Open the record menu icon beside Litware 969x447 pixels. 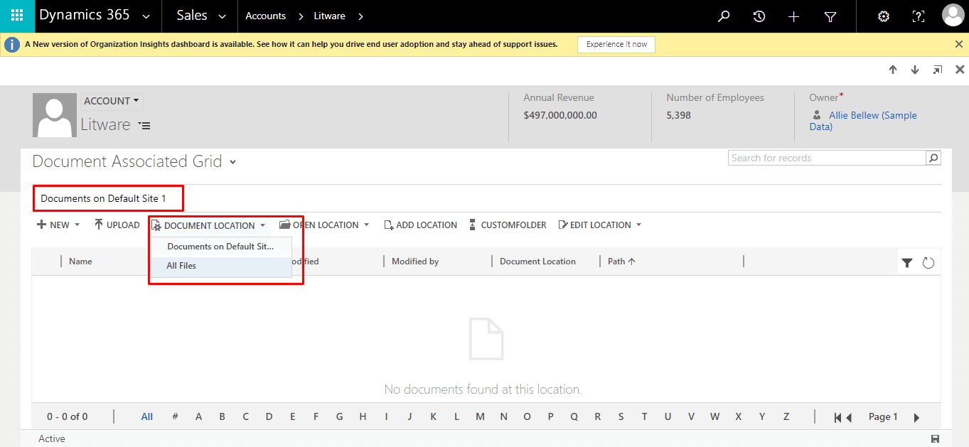[144, 126]
